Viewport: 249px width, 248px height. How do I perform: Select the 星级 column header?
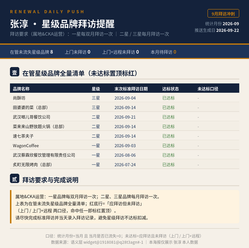(x=96, y=89)
